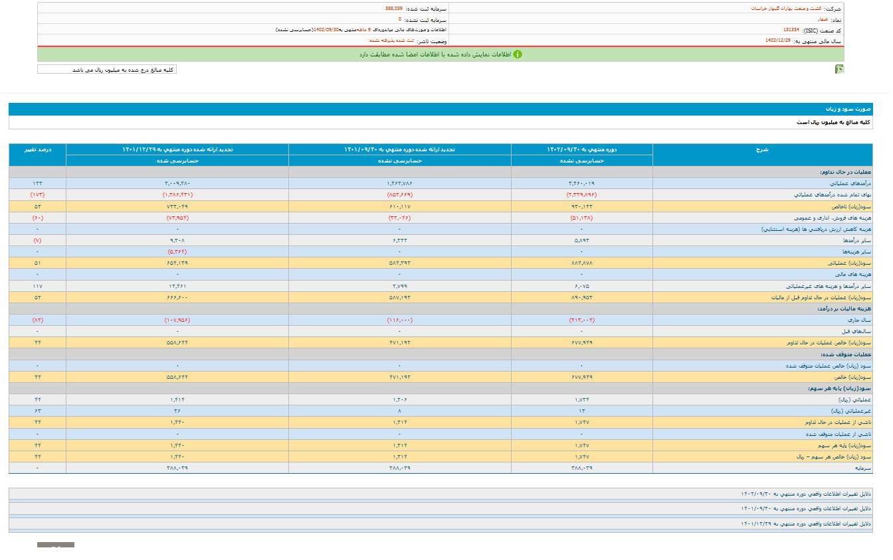Image resolution: width=893 pixels, height=560 pixels.
Task: Click the Excel export icon
Action: (839, 69)
